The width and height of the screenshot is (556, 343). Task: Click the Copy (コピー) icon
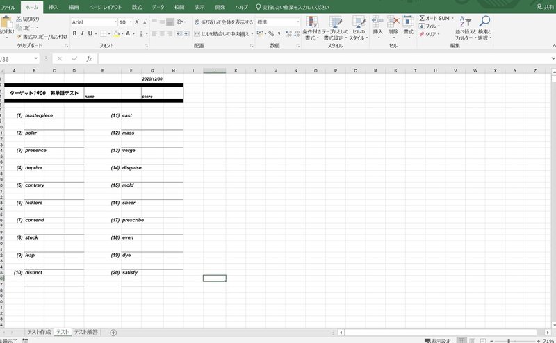click(x=19, y=28)
